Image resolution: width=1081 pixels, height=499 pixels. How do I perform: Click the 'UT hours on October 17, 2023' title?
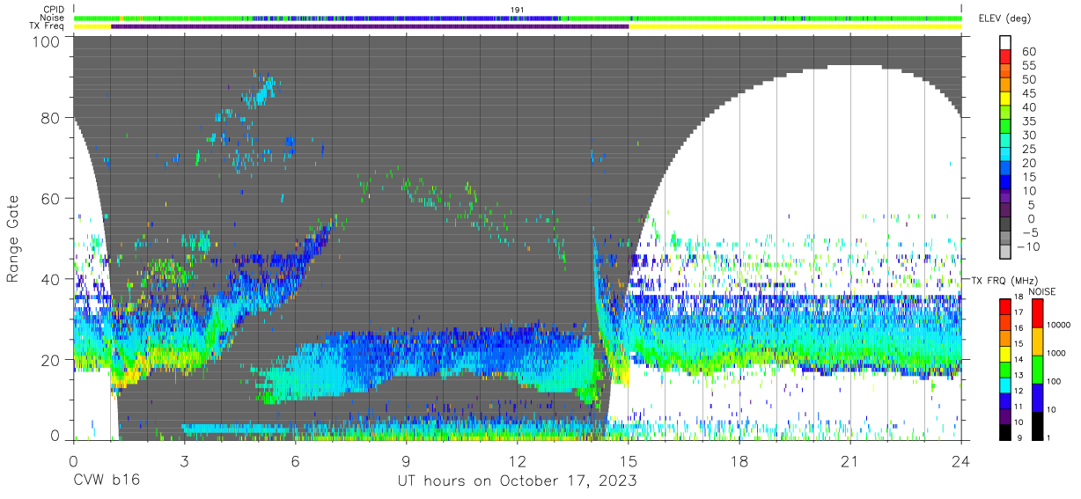pyautogui.click(x=517, y=481)
